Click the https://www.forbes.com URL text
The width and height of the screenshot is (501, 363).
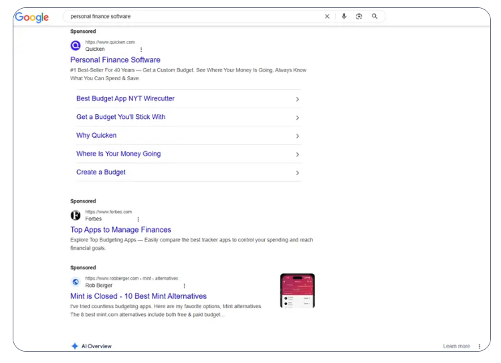click(x=108, y=212)
